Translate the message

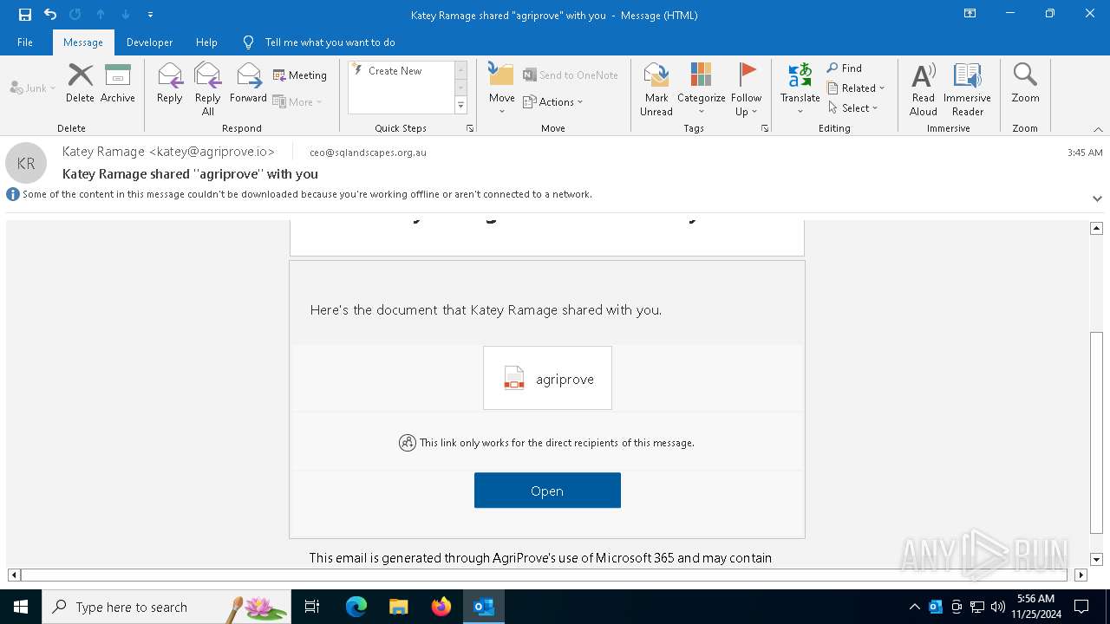click(800, 88)
